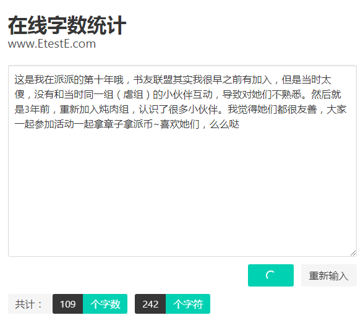Click the 个字数 green label

[105, 304]
